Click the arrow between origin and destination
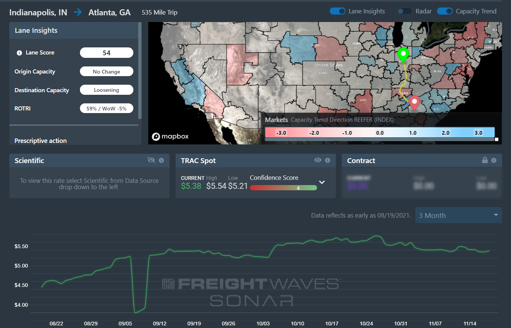This screenshot has width=511, height=328. pyautogui.click(x=78, y=12)
